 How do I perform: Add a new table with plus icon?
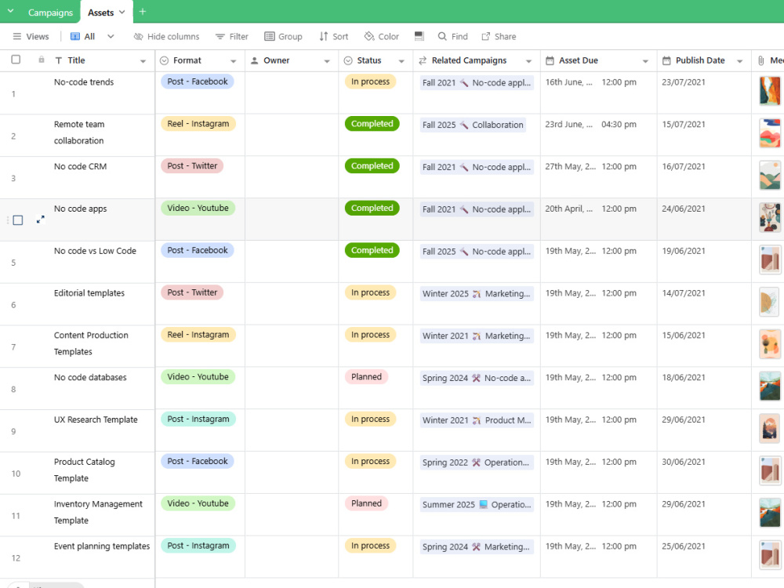click(143, 12)
